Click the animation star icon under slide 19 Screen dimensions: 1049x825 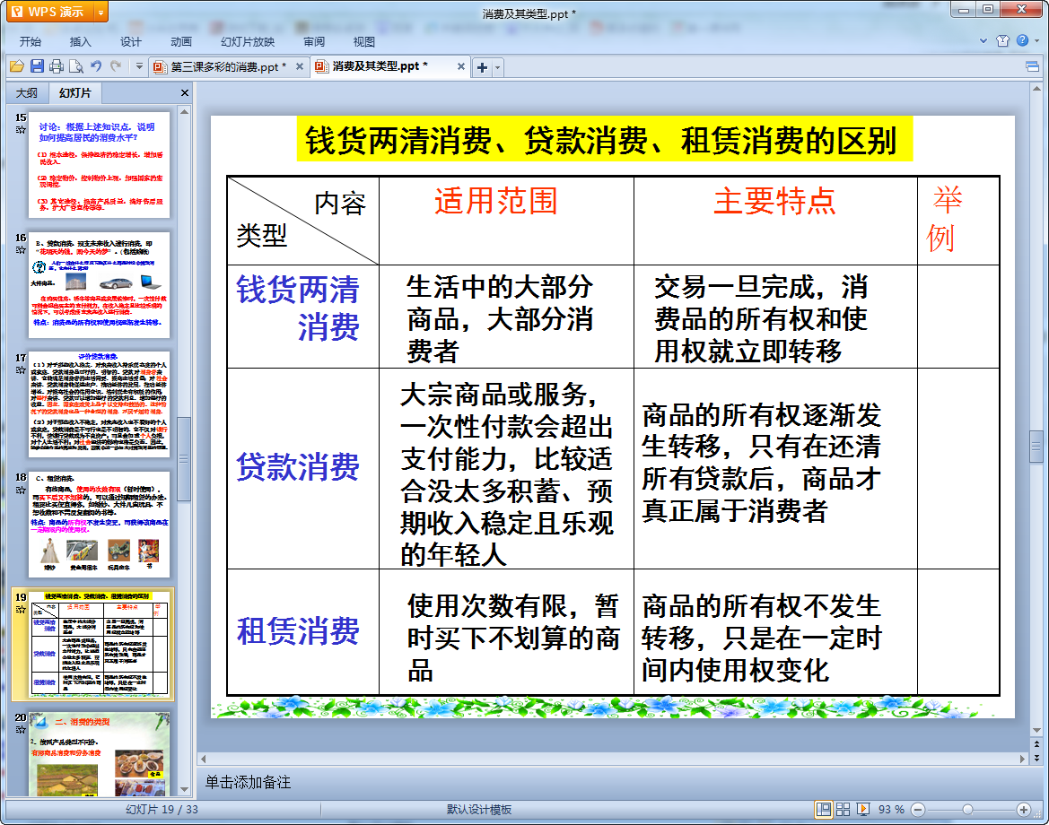(21, 610)
